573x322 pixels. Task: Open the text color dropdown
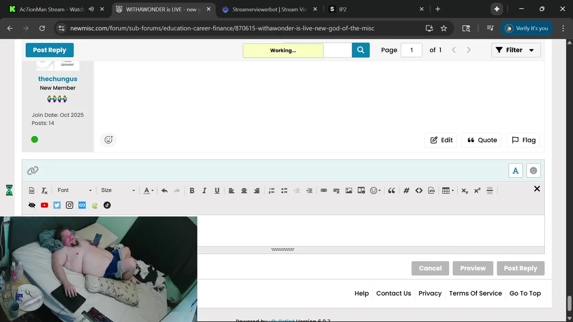point(149,191)
